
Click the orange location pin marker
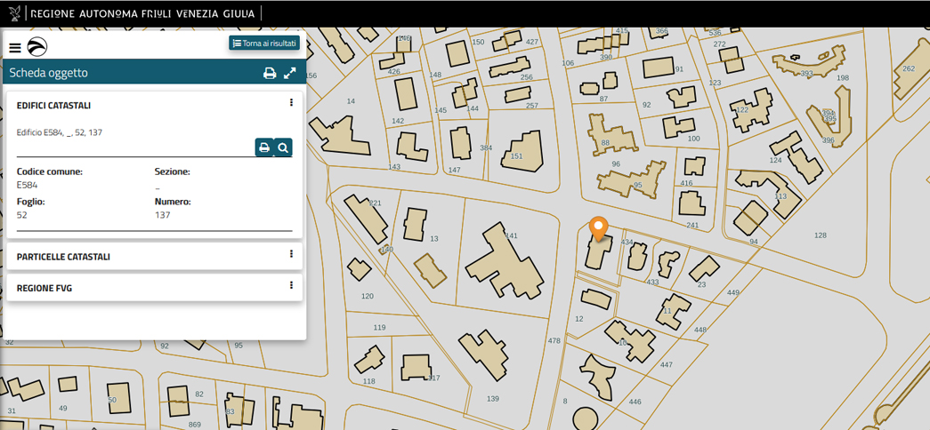click(599, 227)
